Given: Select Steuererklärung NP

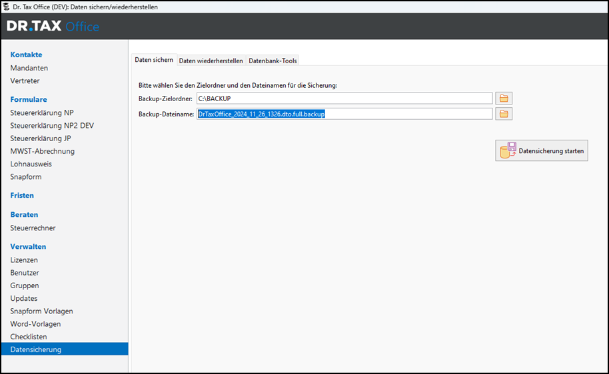Looking at the screenshot, I should coord(42,112).
